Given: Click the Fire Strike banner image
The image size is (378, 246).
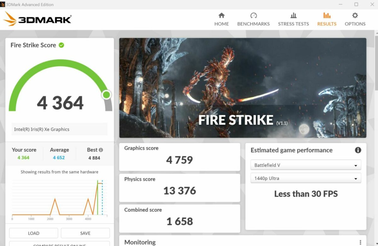Looking at the screenshot, I should tap(243, 88).
